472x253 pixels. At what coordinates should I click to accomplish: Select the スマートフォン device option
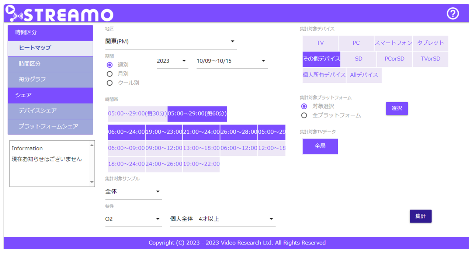coord(393,43)
